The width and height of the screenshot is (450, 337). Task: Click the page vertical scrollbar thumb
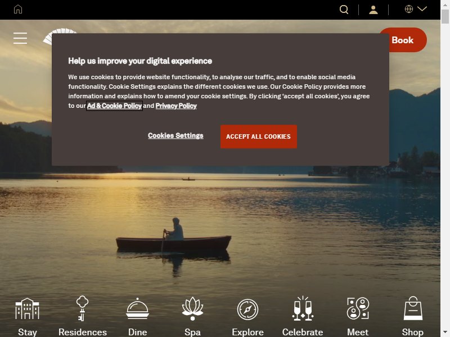(x=445, y=17)
